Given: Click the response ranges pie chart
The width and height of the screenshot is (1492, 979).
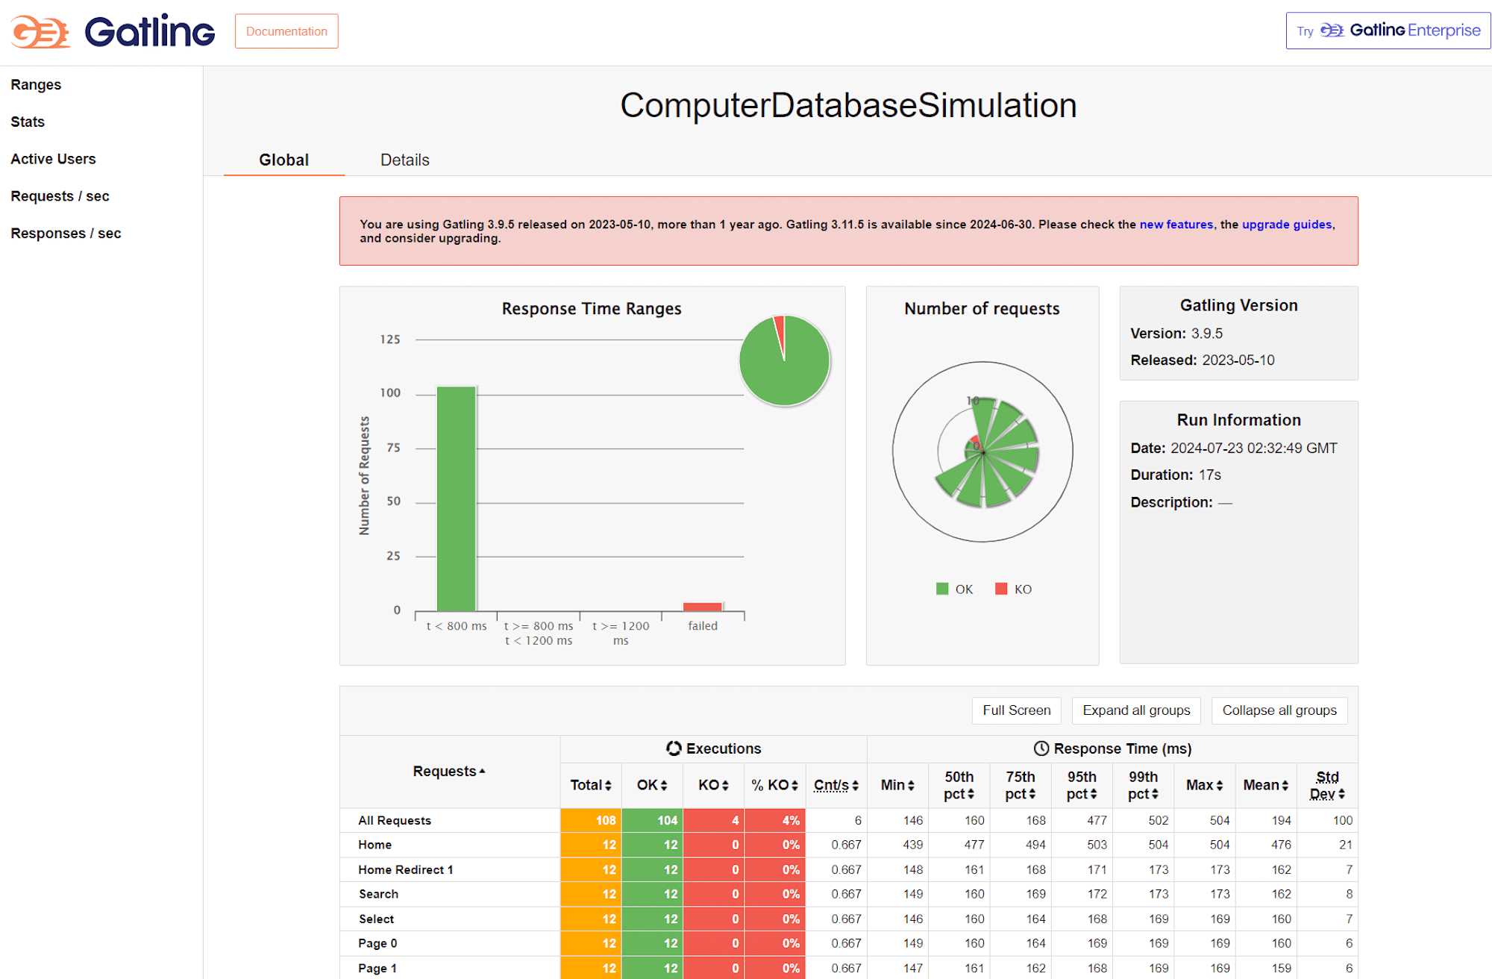Looking at the screenshot, I should tap(784, 361).
